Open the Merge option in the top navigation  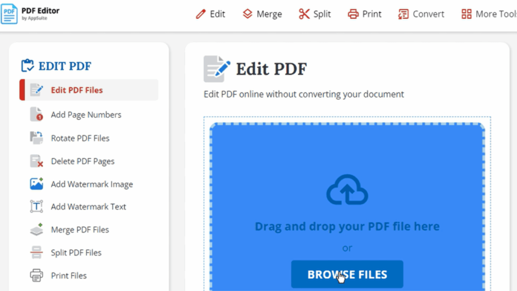262,14
